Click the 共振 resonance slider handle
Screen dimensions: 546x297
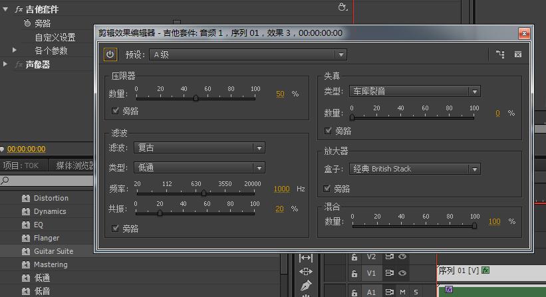tap(160, 213)
